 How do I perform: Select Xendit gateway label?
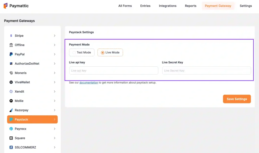point(19,91)
